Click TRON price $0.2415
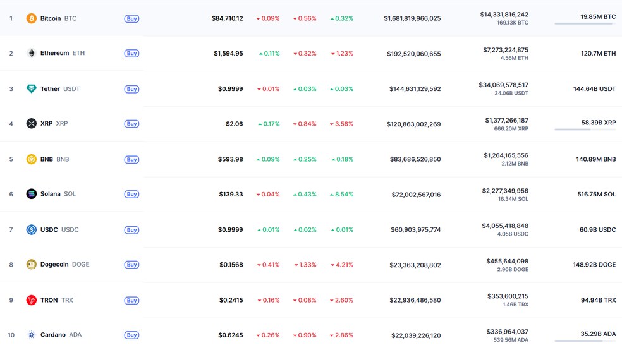Screen dimensions: 622x350 [x=231, y=300]
